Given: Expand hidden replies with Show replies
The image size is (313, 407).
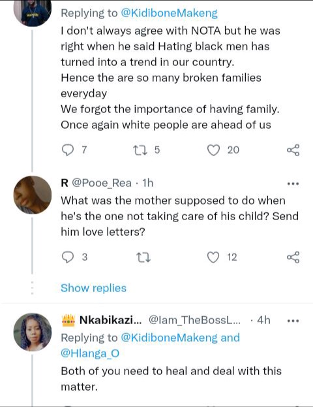Looking at the screenshot, I should tap(93, 288).
